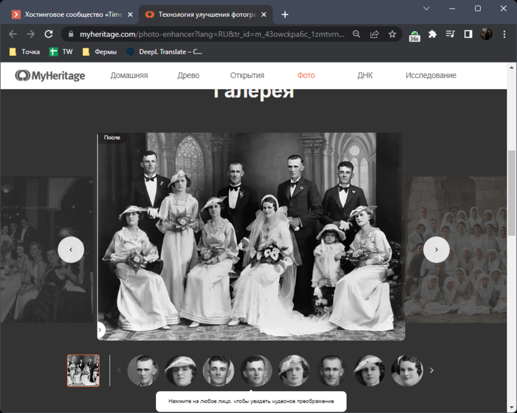This screenshot has height=413, width=517.
Task: Open the 36s timer extension icon
Action: coord(414,35)
